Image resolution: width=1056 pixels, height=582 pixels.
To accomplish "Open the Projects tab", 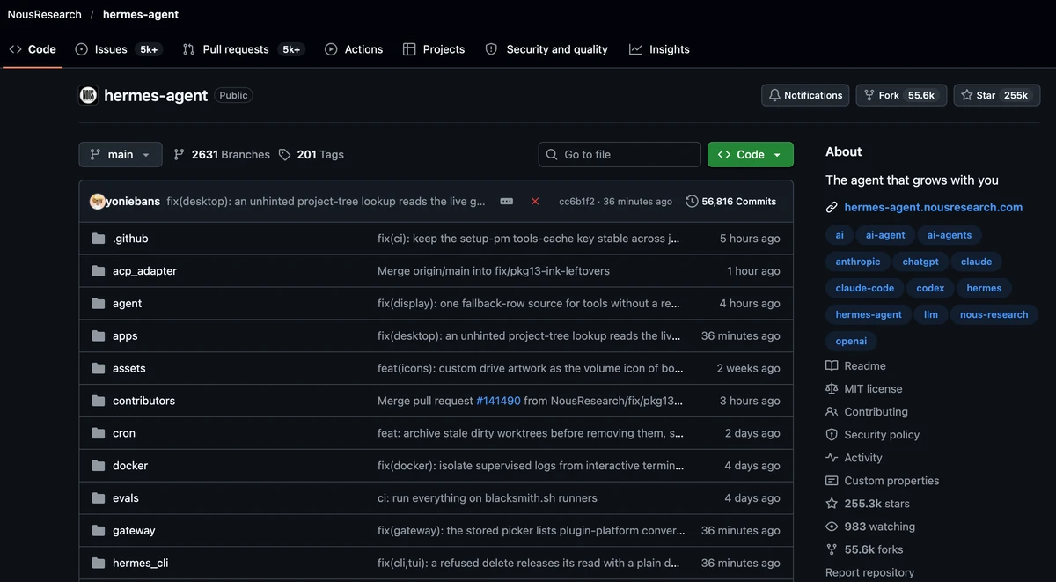I will tap(434, 49).
